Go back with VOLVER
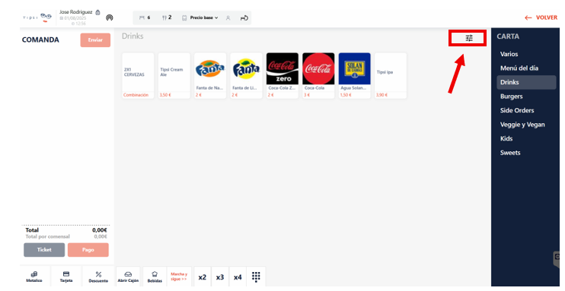The image size is (565, 291). point(541,17)
